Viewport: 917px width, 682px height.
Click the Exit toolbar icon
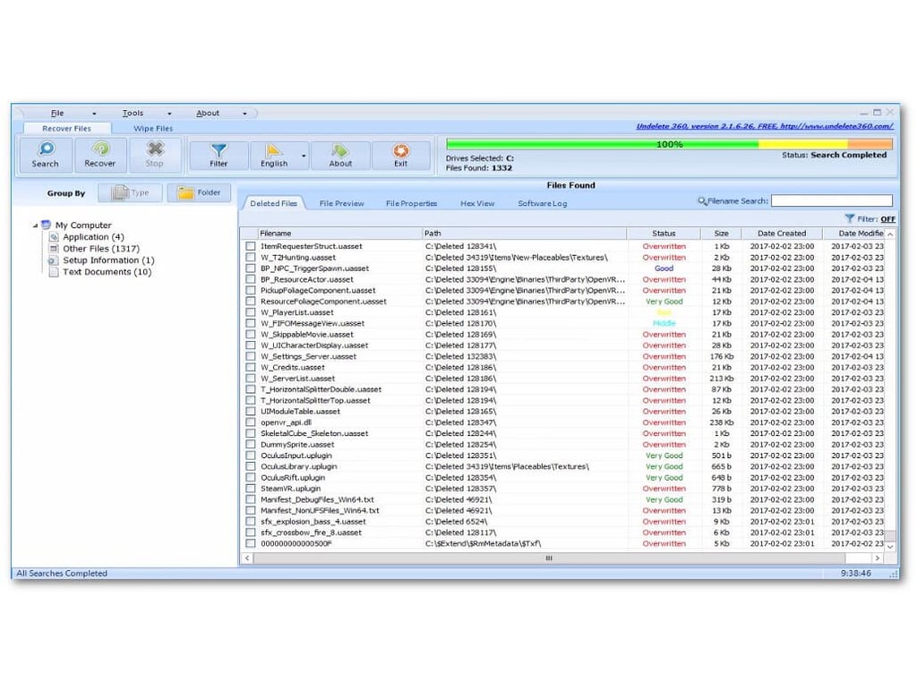pyautogui.click(x=400, y=155)
